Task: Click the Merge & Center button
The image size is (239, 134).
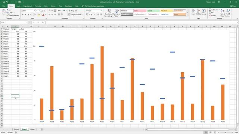Action: tap(75, 15)
